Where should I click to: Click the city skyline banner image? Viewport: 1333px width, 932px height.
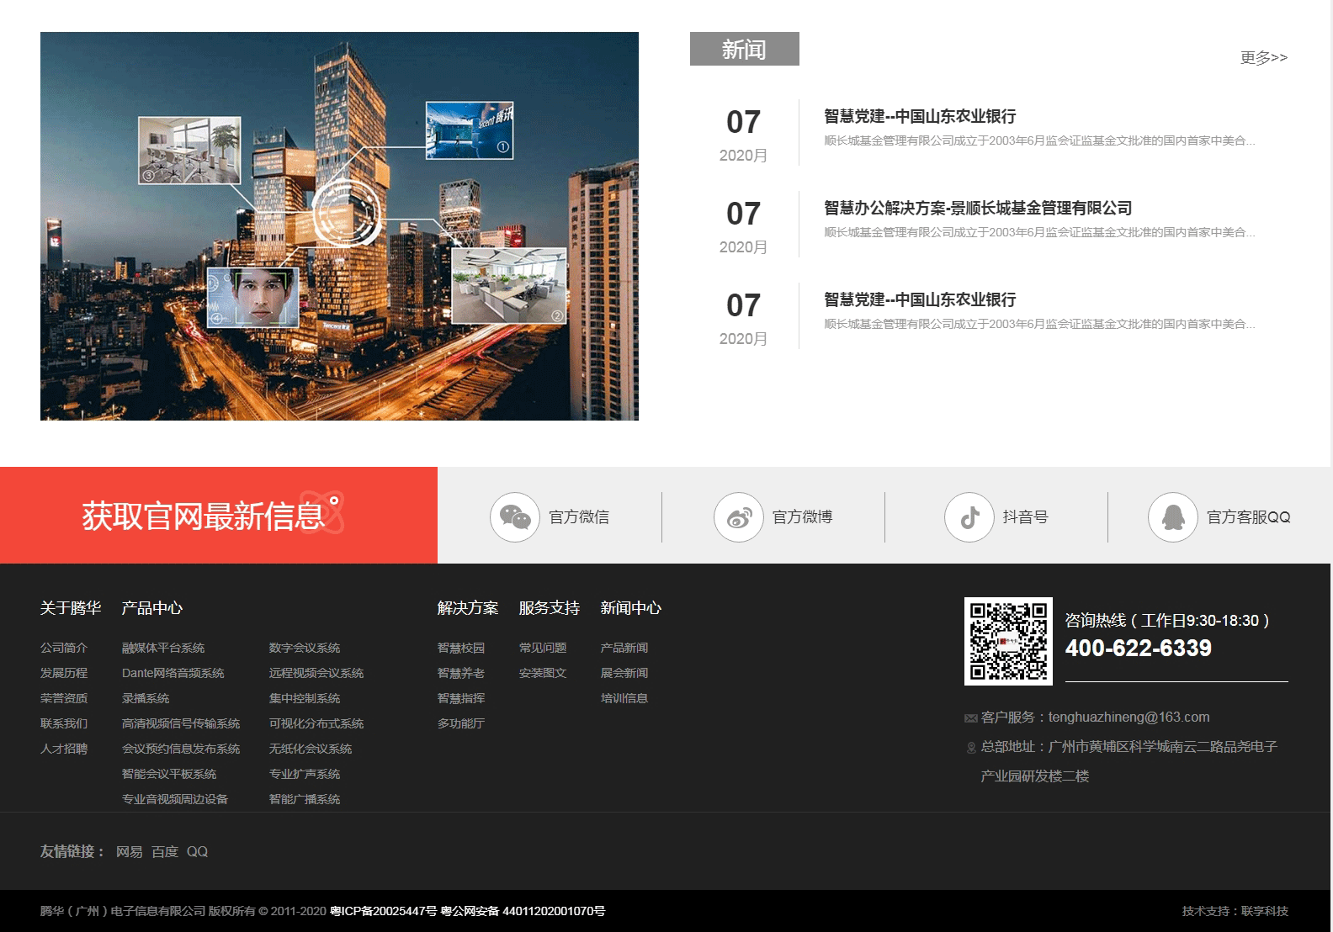[339, 226]
